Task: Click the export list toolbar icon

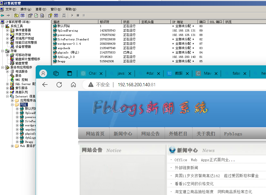Action: (x=42, y=15)
